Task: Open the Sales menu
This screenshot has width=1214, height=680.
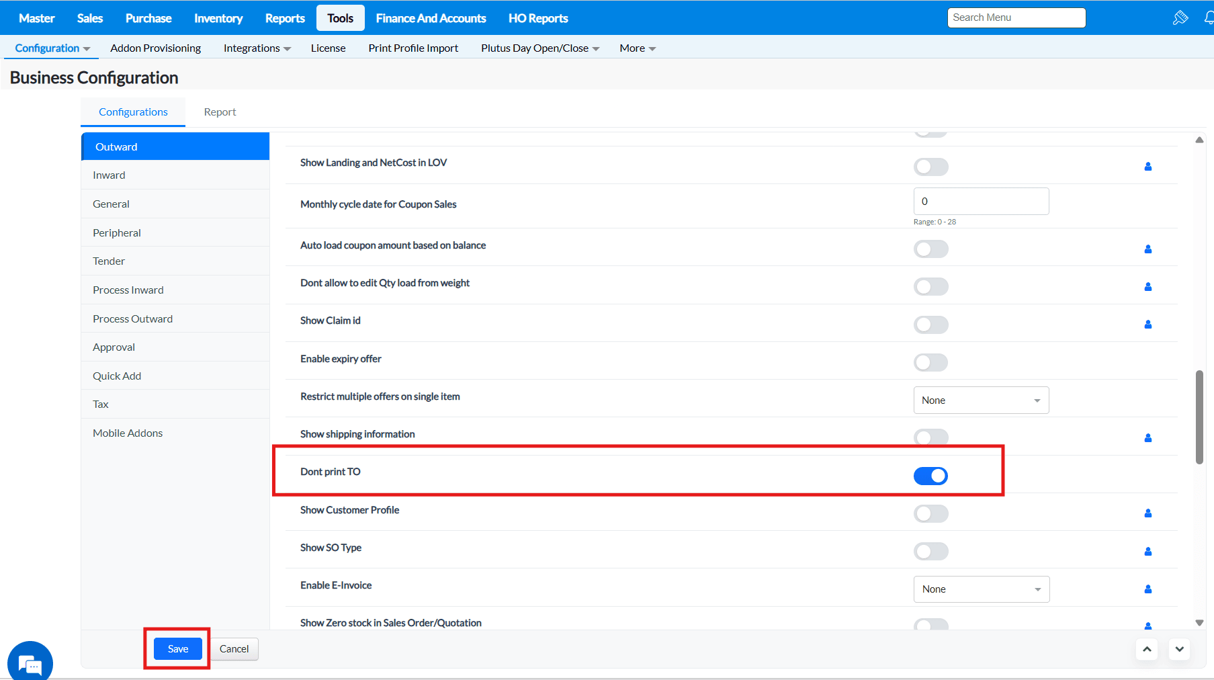Action: [89, 18]
